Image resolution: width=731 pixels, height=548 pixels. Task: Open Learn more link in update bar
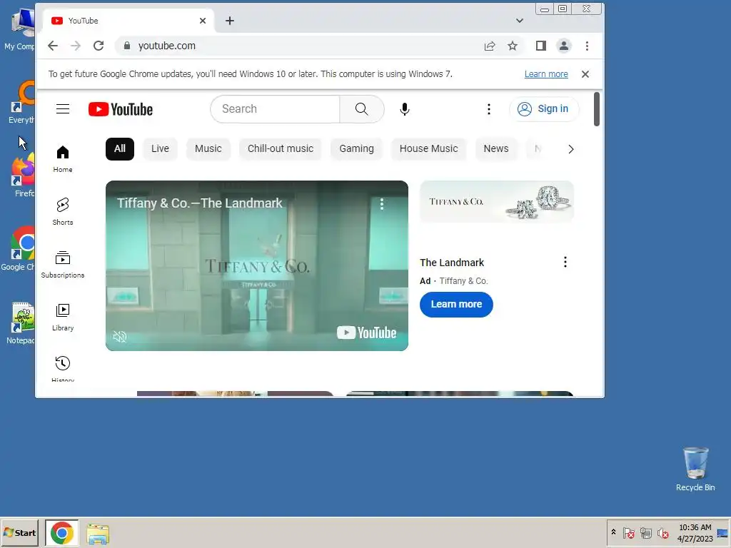[x=546, y=74]
